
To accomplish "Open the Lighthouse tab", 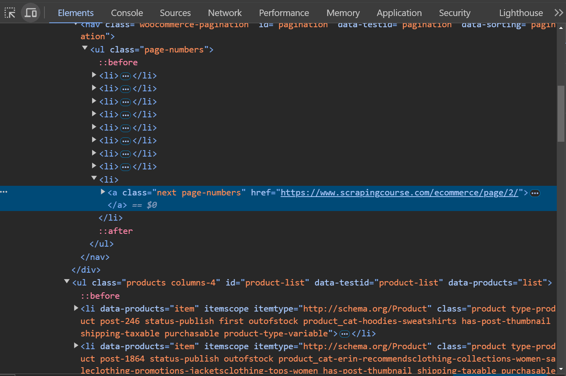I will tap(521, 13).
